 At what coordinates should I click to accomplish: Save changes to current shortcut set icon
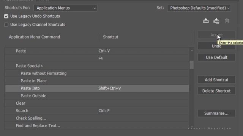tap(206, 21)
